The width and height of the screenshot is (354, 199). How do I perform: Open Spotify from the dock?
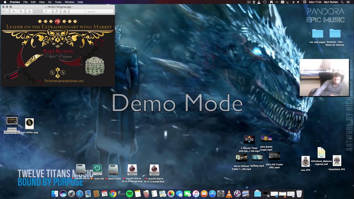(x=129, y=194)
